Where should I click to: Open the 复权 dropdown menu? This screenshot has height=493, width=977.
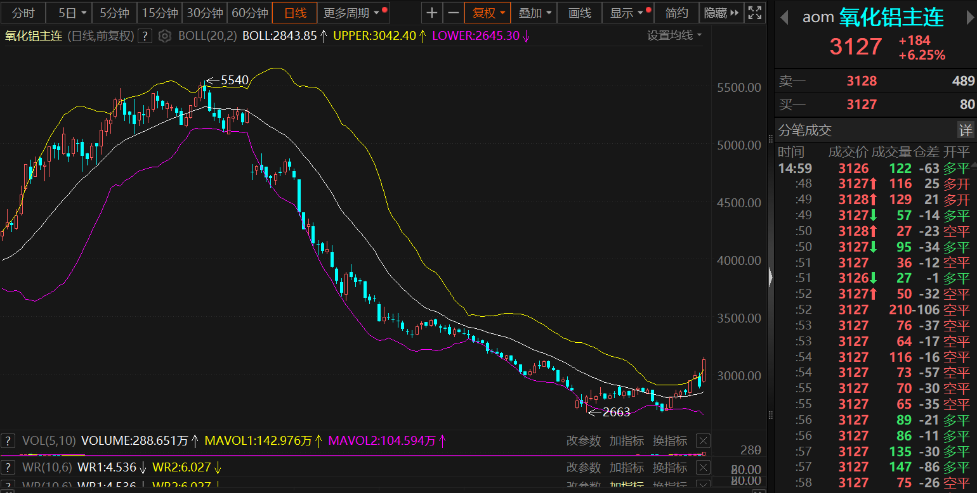[x=490, y=13]
